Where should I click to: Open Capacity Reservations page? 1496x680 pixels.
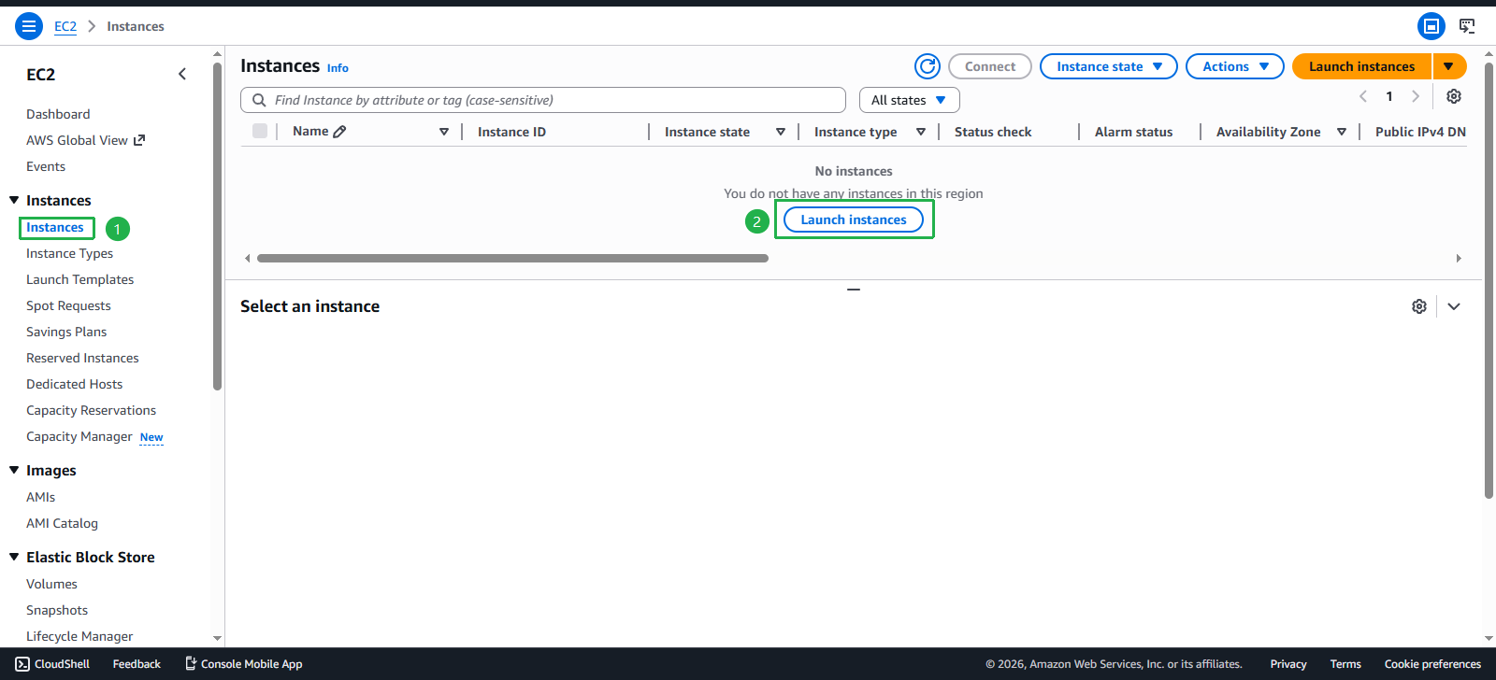[91, 410]
